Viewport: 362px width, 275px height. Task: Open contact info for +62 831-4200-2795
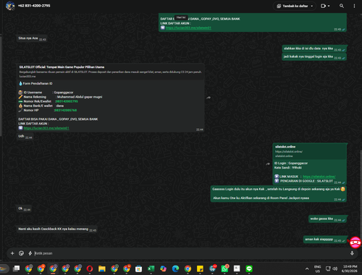pyautogui.click(x=34, y=6)
